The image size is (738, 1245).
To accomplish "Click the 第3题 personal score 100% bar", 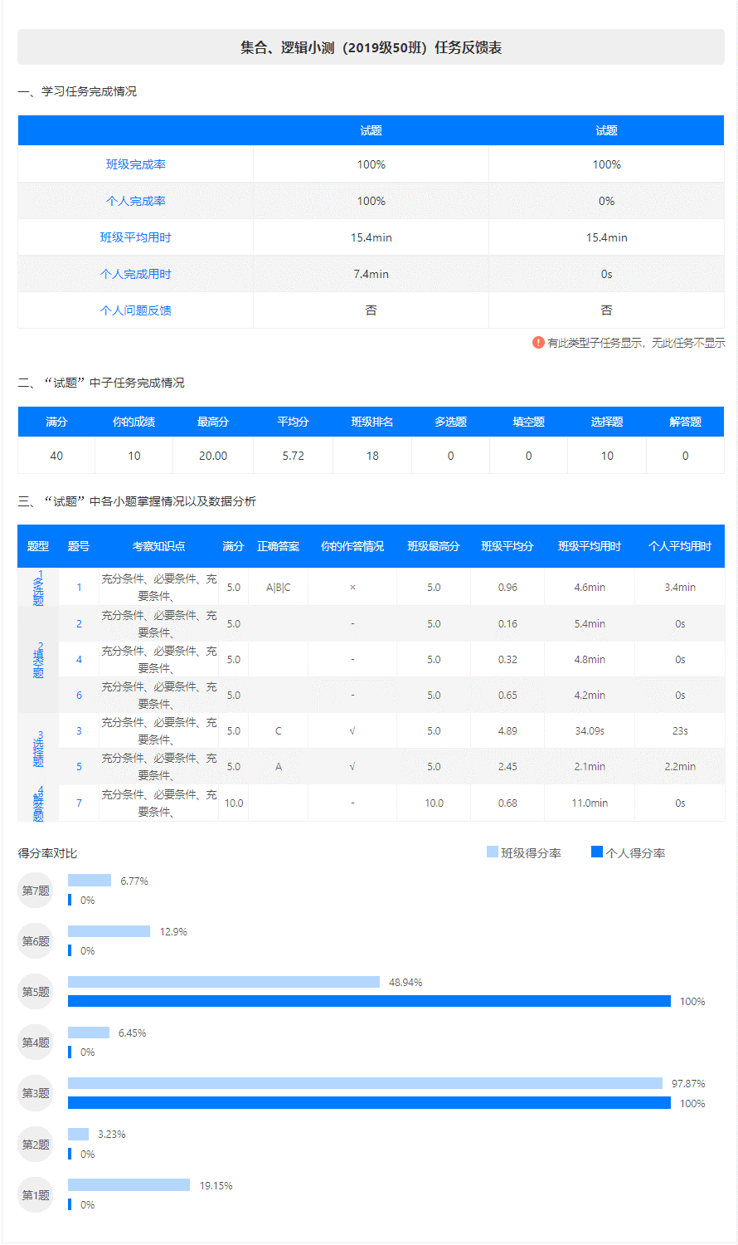I will 369,1103.
